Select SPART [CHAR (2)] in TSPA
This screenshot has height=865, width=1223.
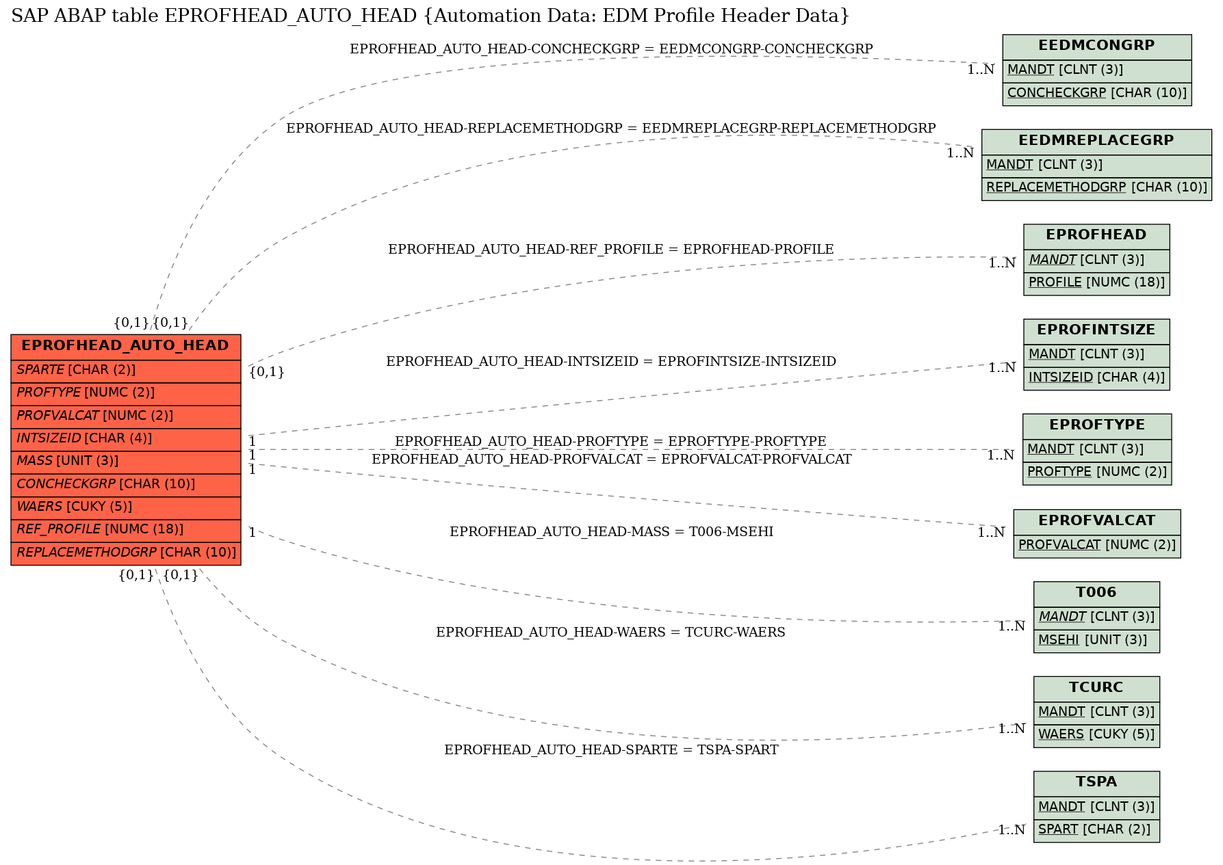(x=1096, y=830)
